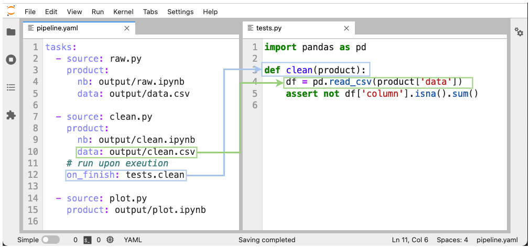Image resolution: width=531 pixels, height=249 pixels.
Task: Click 'nb: output/raw.ipynb' line
Action: coord(131,82)
